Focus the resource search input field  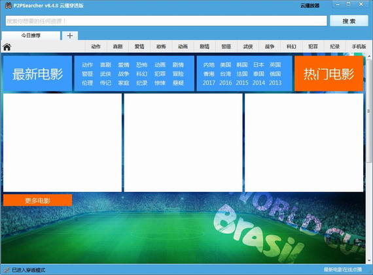click(x=166, y=21)
